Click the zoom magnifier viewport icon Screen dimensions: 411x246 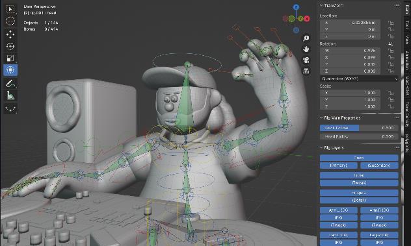[x=306, y=38]
